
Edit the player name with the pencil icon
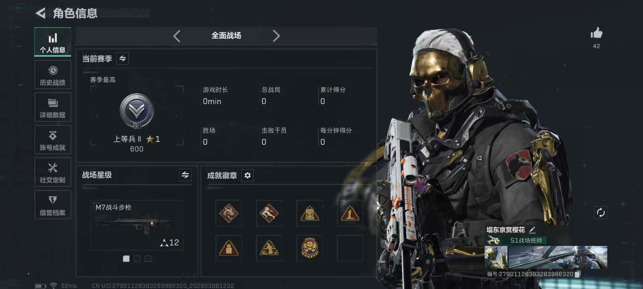pos(532,230)
